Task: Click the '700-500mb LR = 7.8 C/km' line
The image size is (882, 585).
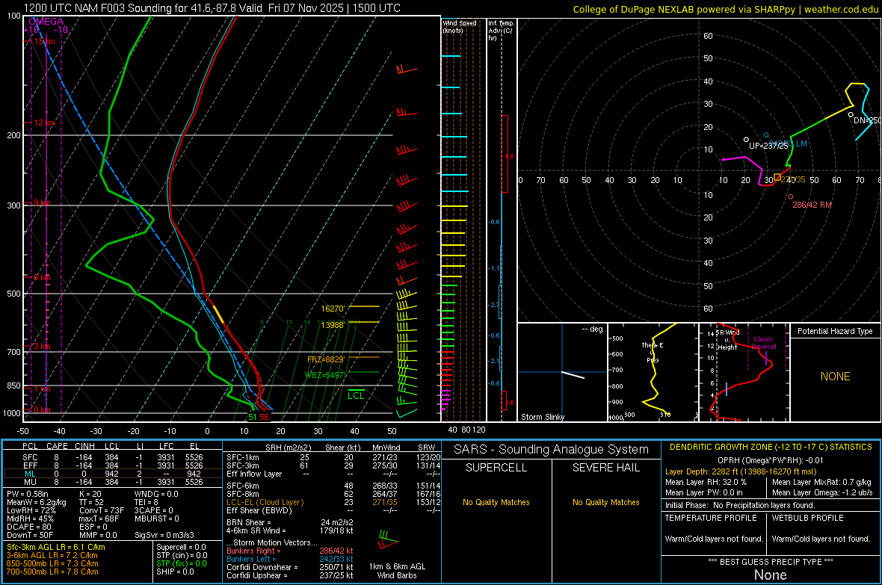Action: coord(52,572)
